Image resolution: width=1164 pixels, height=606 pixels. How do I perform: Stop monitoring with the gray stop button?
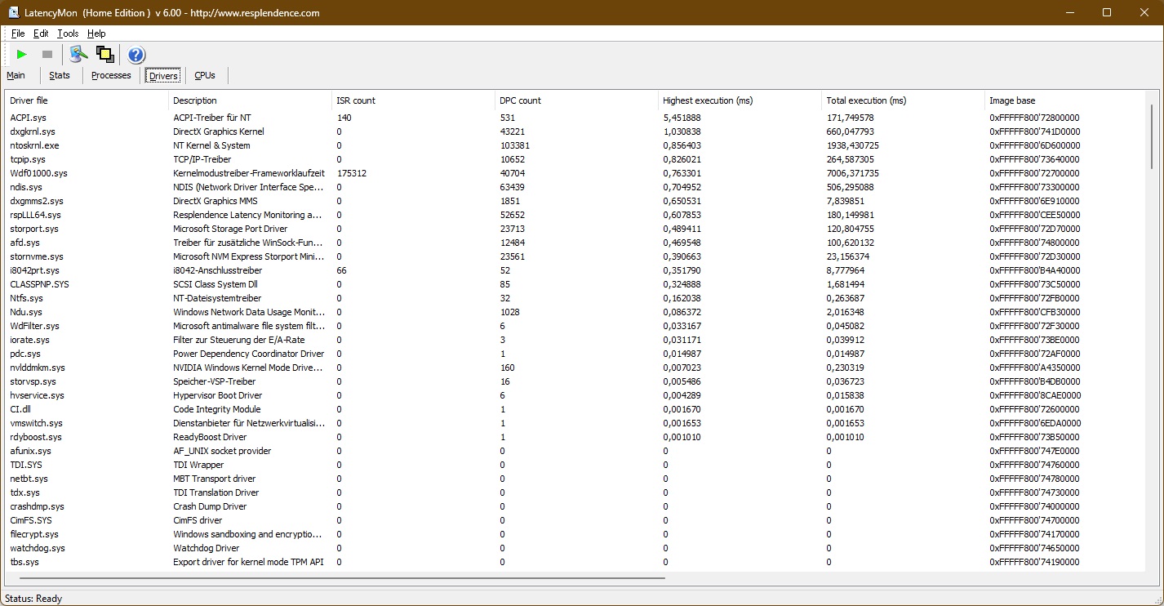click(x=47, y=54)
